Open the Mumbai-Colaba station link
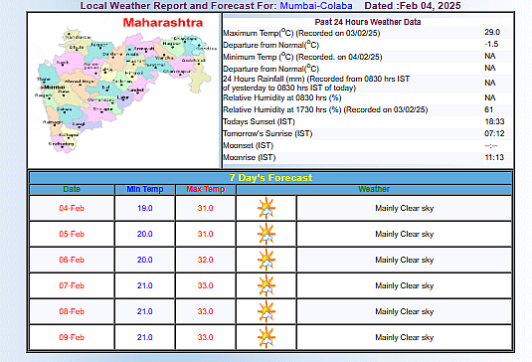This screenshot has height=362, width=532. (x=316, y=5)
